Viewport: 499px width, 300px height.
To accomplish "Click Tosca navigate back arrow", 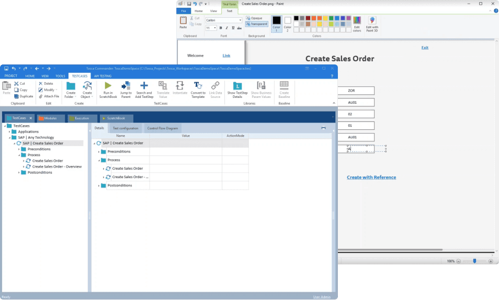I will click(x=37, y=69).
